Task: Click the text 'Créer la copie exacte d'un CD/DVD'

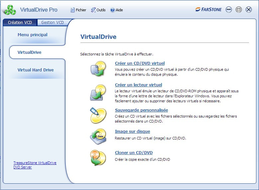Action: (142, 159)
